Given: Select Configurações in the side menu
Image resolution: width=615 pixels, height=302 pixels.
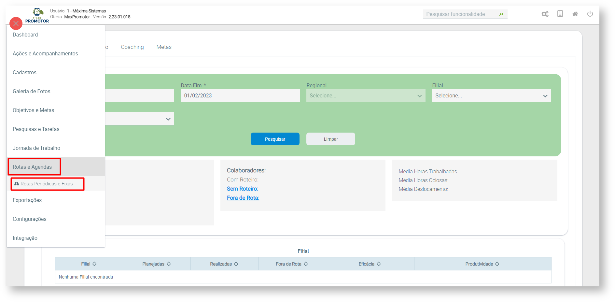Looking at the screenshot, I should tap(56, 219).
